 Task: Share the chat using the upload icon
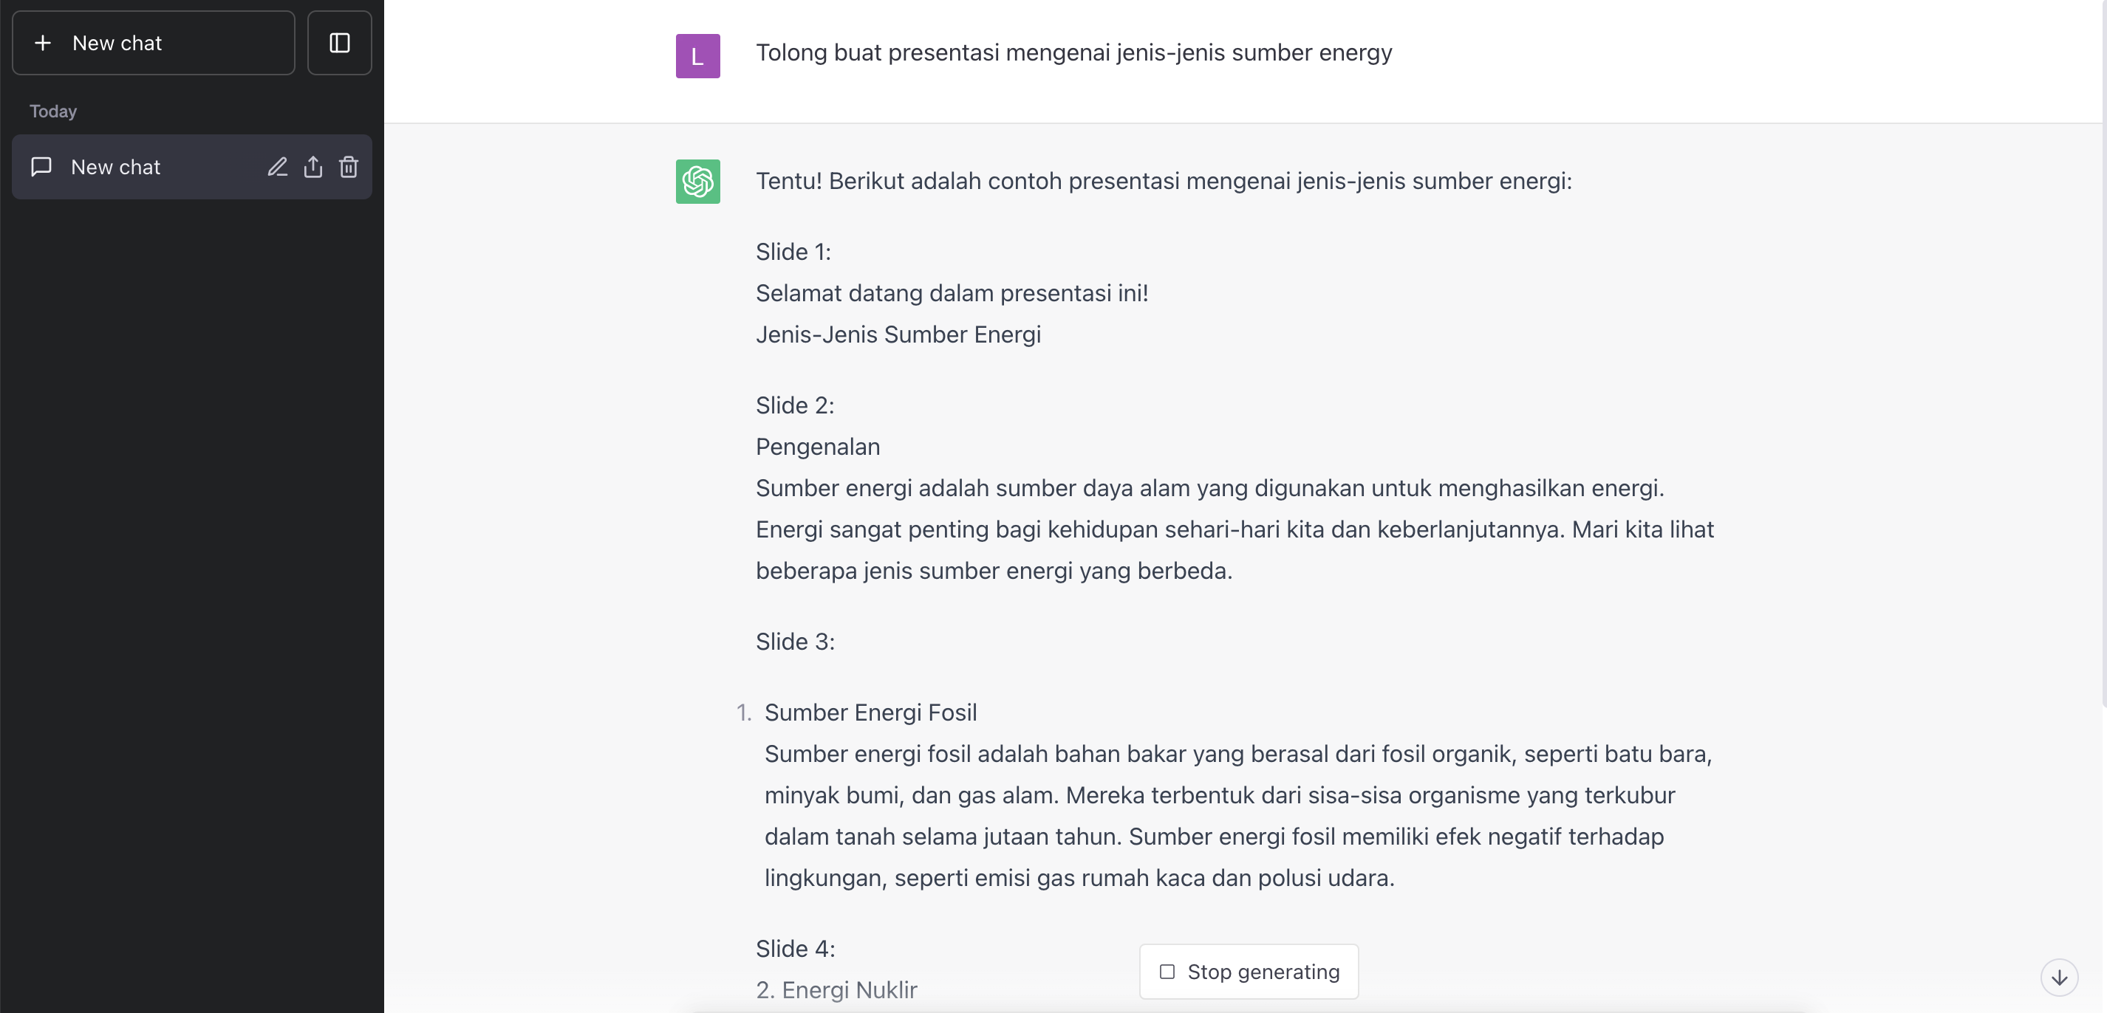pos(313,167)
